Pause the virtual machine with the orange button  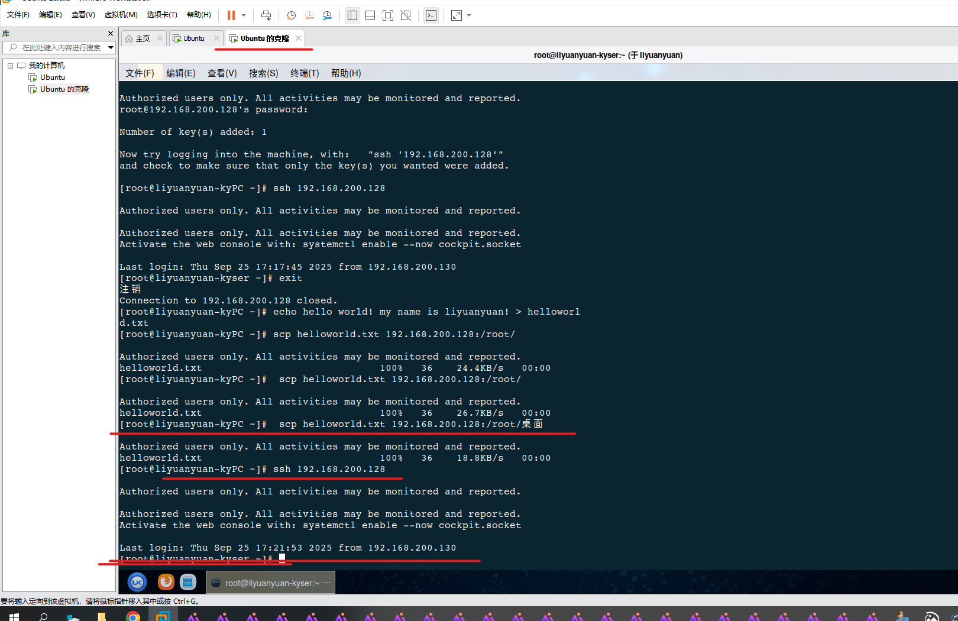click(x=231, y=15)
